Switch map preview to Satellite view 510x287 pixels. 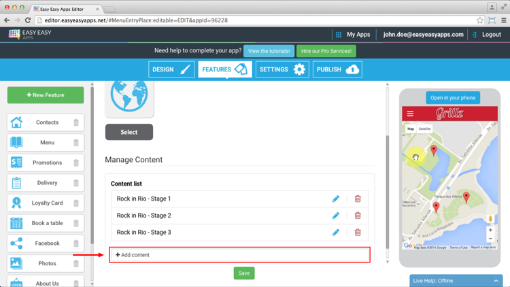[x=425, y=129]
